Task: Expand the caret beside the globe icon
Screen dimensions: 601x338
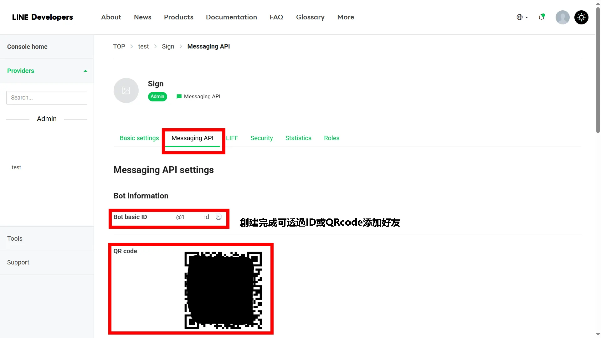Action: click(526, 18)
